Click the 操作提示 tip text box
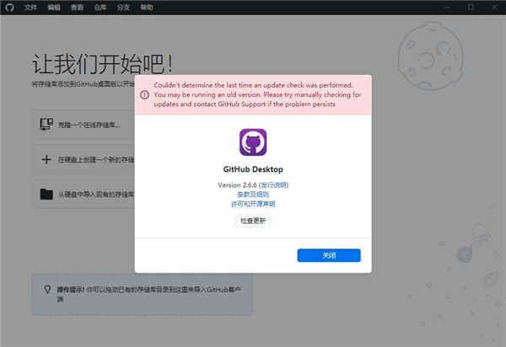This screenshot has height=347, width=506. click(143, 294)
